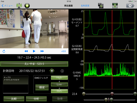Viewport: 137px width, 103px height.
Task: Toggle the High EMG filter
Action: pyautogui.click(x=59, y=78)
